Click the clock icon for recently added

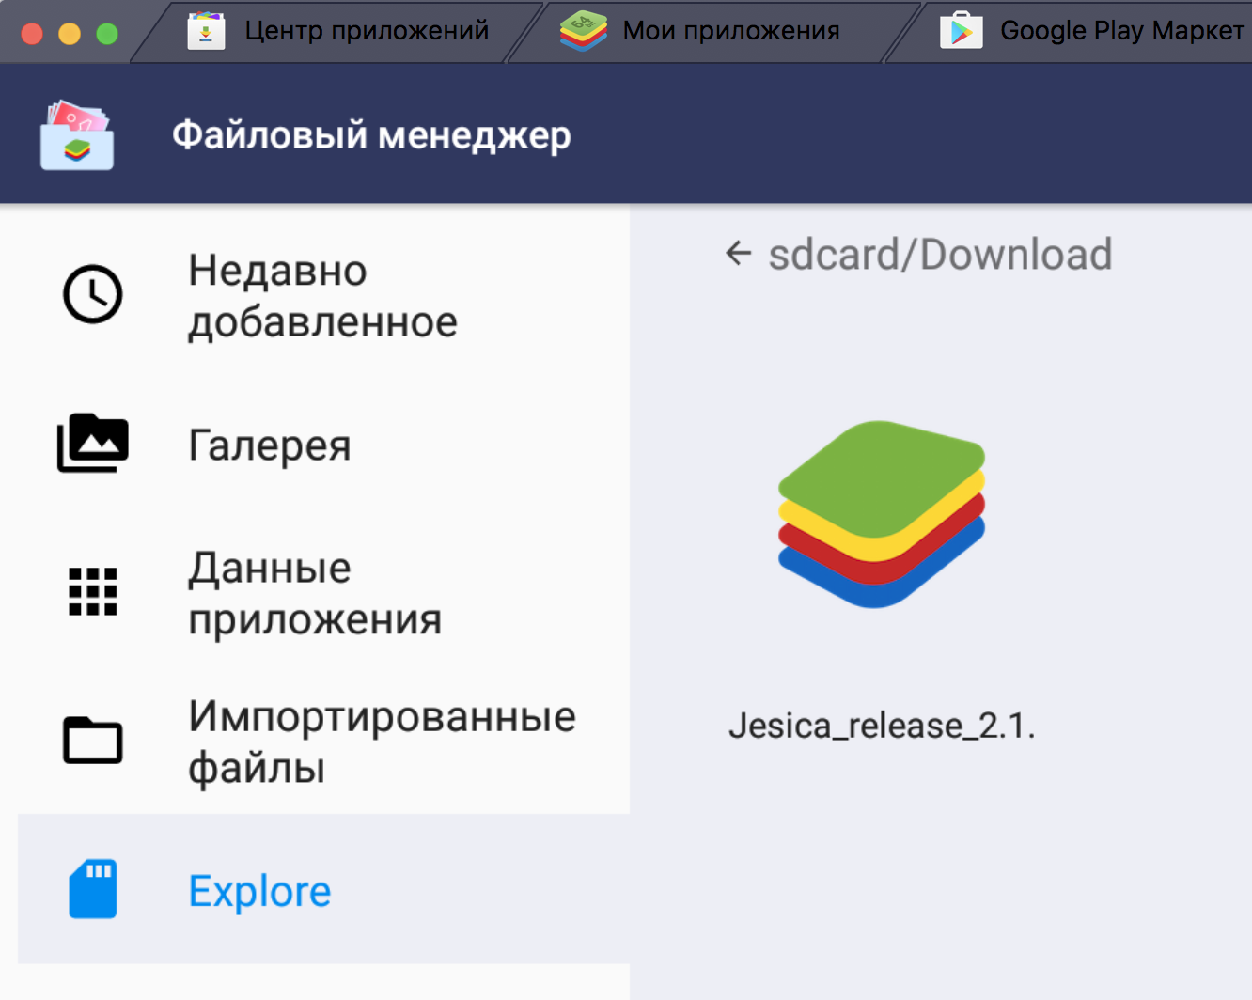tap(92, 294)
